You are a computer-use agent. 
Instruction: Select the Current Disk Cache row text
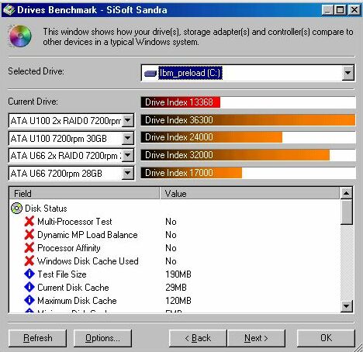click(x=73, y=287)
